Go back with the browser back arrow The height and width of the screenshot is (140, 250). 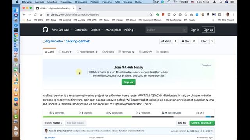[x=24, y=14]
